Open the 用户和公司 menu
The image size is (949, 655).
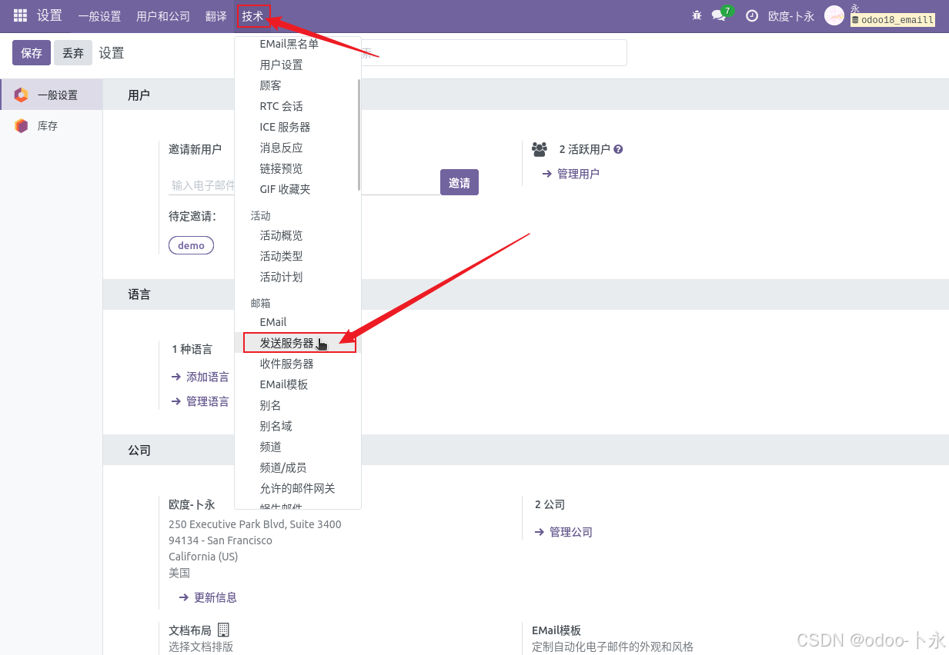click(x=162, y=15)
